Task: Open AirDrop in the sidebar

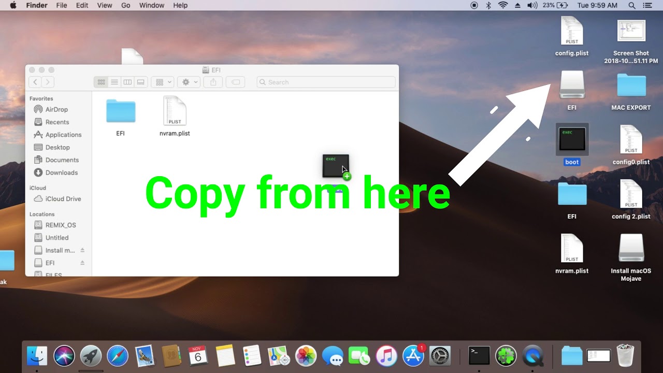Action: click(56, 109)
